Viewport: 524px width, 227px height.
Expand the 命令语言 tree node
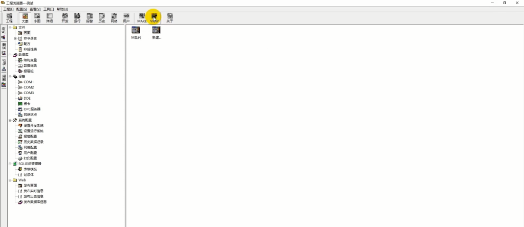point(15,38)
